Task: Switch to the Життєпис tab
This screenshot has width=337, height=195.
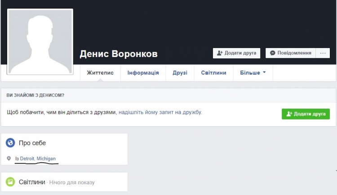Action: (x=100, y=73)
